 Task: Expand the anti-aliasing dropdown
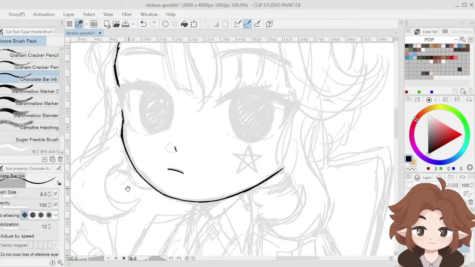coord(56,215)
